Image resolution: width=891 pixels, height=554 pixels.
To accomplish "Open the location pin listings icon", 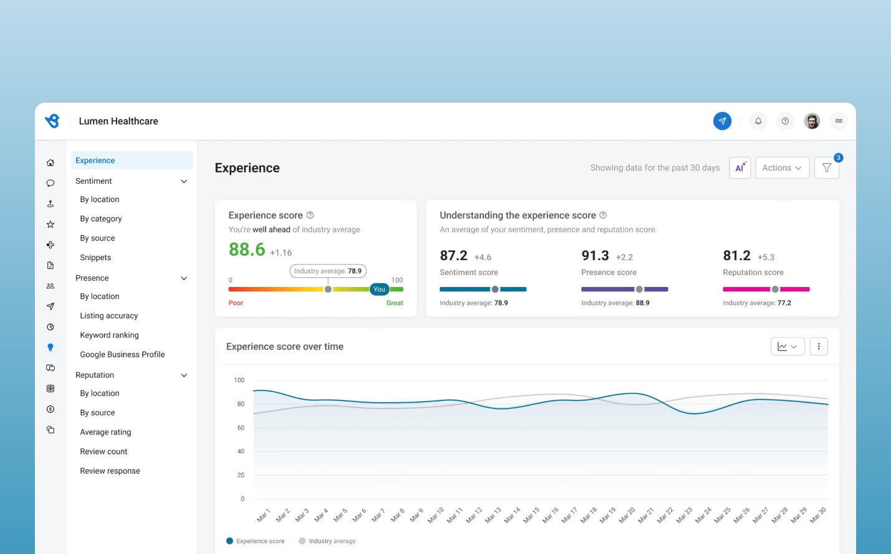I will point(50,204).
